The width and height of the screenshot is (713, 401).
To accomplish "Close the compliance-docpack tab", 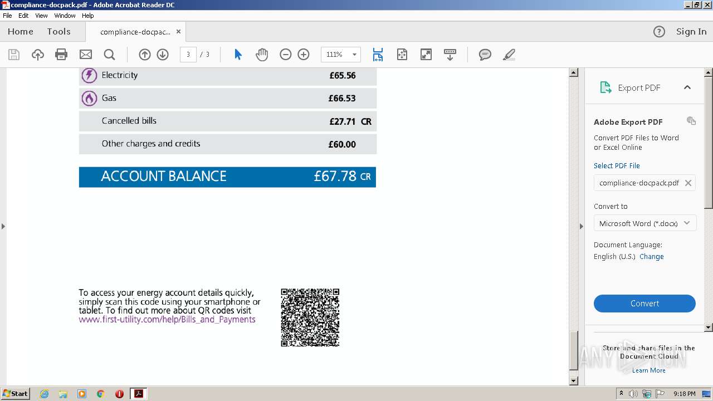I will click(x=178, y=32).
